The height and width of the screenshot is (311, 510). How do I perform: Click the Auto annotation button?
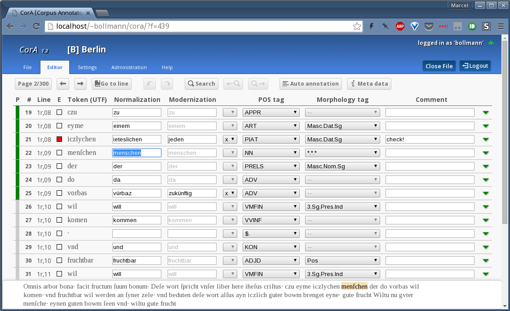point(310,83)
